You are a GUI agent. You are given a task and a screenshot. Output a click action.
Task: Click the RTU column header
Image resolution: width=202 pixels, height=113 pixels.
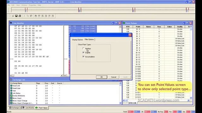[128, 27]
